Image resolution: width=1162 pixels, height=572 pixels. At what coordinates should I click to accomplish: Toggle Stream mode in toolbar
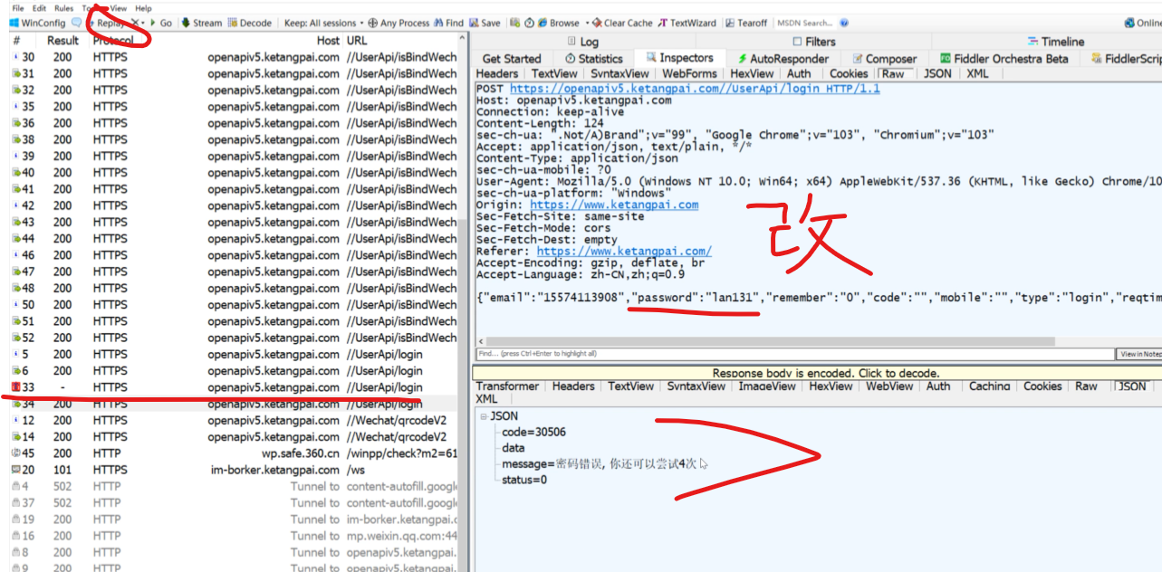pos(202,23)
